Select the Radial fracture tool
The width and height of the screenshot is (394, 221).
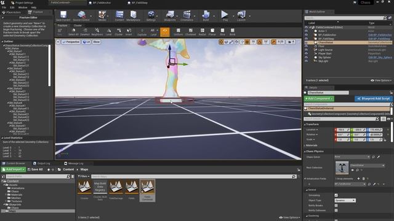click(x=203, y=32)
